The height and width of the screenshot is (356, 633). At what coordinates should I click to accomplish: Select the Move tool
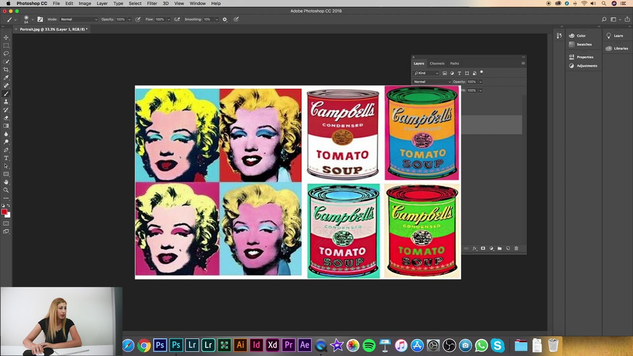pos(6,38)
